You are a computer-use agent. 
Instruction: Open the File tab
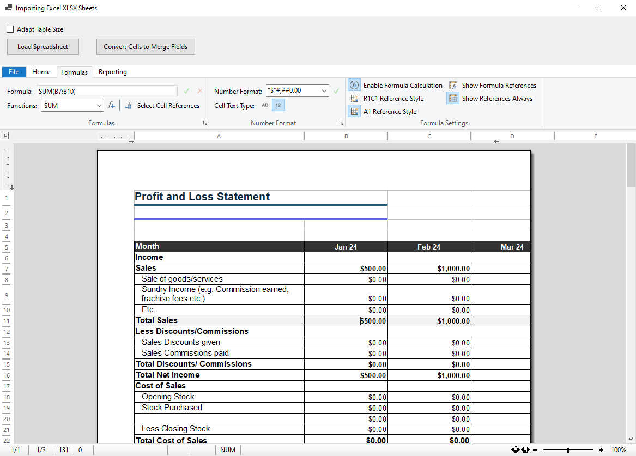coord(14,72)
